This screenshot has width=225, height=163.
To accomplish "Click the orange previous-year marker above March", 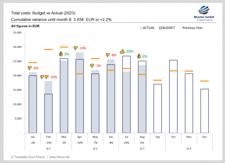I will tap(64, 47).
